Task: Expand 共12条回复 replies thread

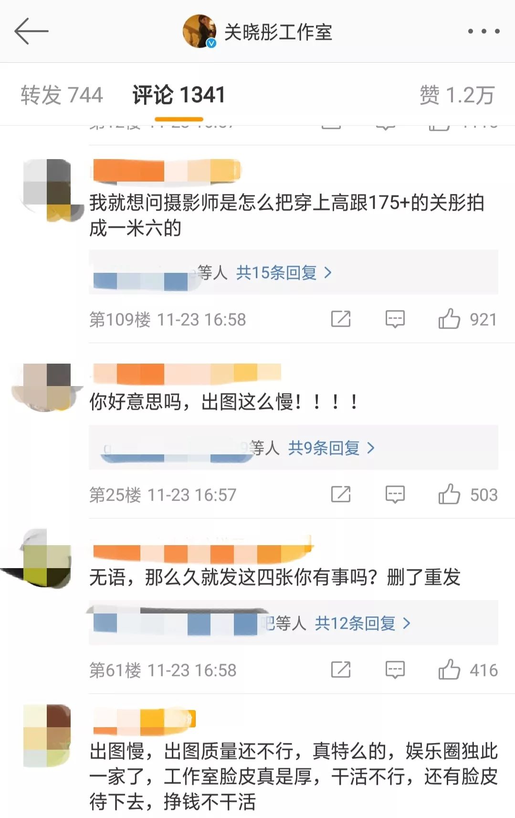Action: point(363,624)
